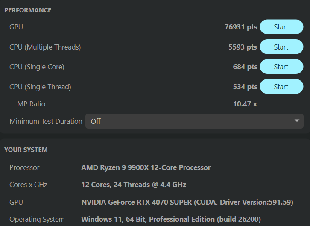Select the AMD Ryzen 9 9900X processor text
The width and height of the screenshot is (310, 226).
tap(146, 167)
